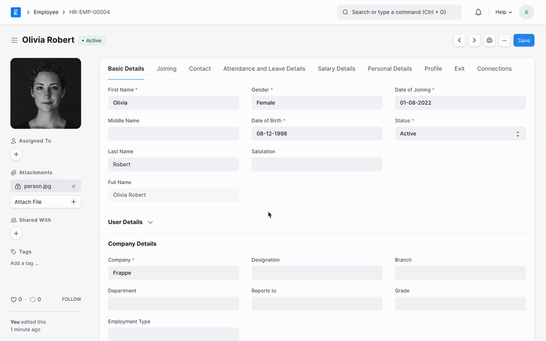Open the Attendance and Leave Details tab
The width and height of the screenshot is (546, 341).
(x=264, y=69)
